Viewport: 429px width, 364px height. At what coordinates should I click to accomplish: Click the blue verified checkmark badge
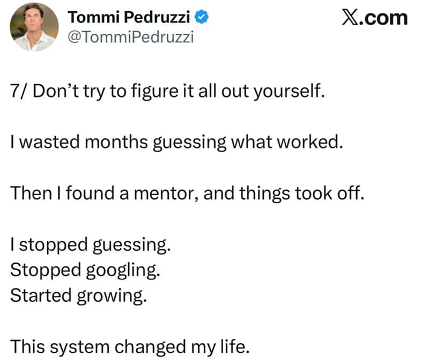[x=202, y=17]
